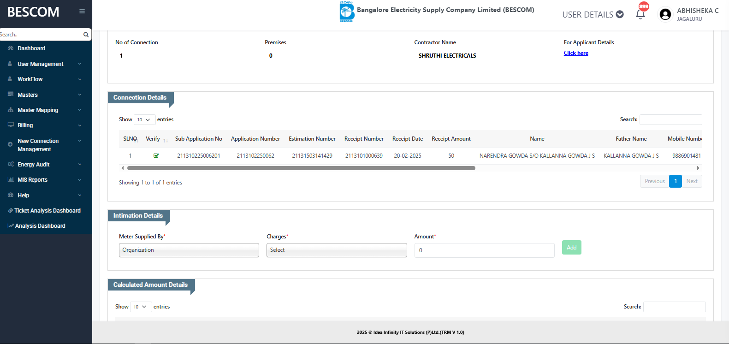Click the Help icon in sidebar
This screenshot has height=344, width=729.
click(11, 195)
